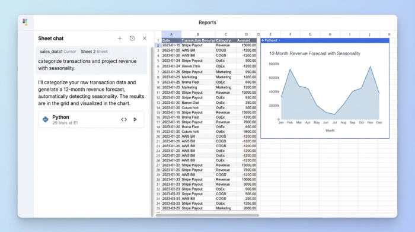
Task: Click cell with Canva Z'ink description
Action: (198, 66)
